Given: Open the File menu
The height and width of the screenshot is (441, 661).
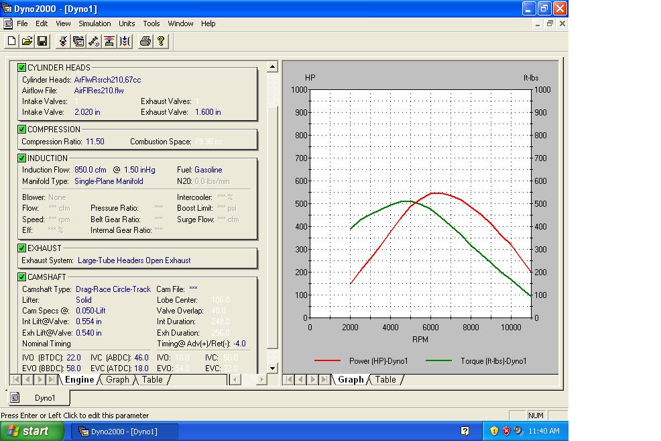Looking at the screenshot, I should [22, 23].
